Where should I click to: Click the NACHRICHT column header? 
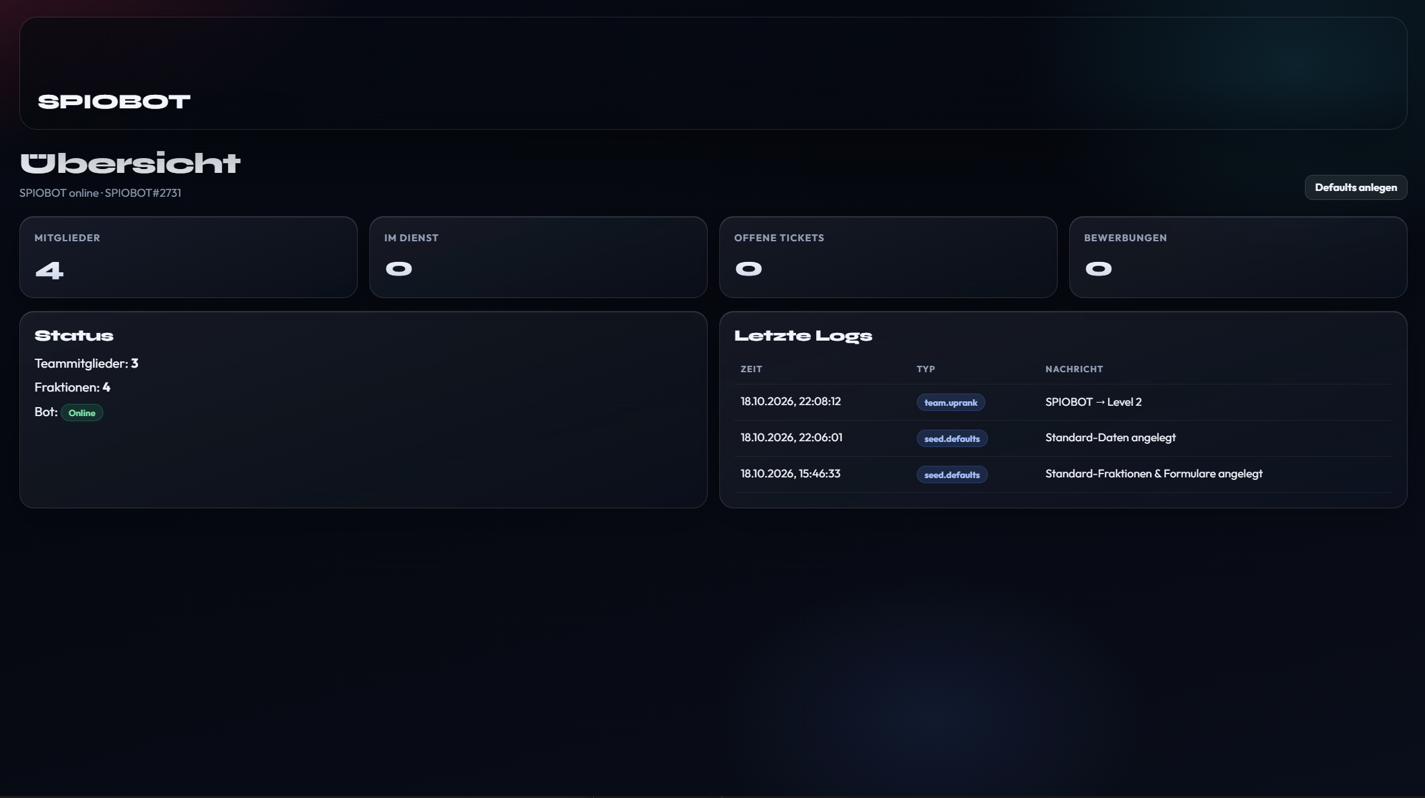click(x=1074, y=369)
